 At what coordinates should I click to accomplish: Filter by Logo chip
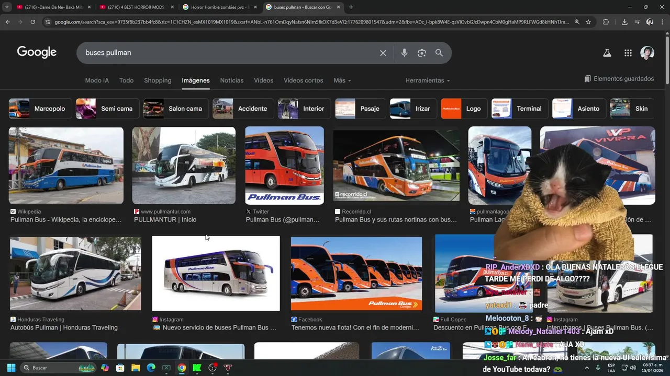click(464, 109)
